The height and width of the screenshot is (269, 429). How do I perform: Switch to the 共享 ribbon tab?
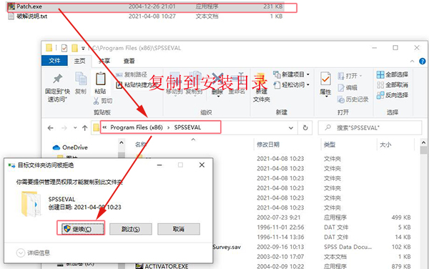104,61
